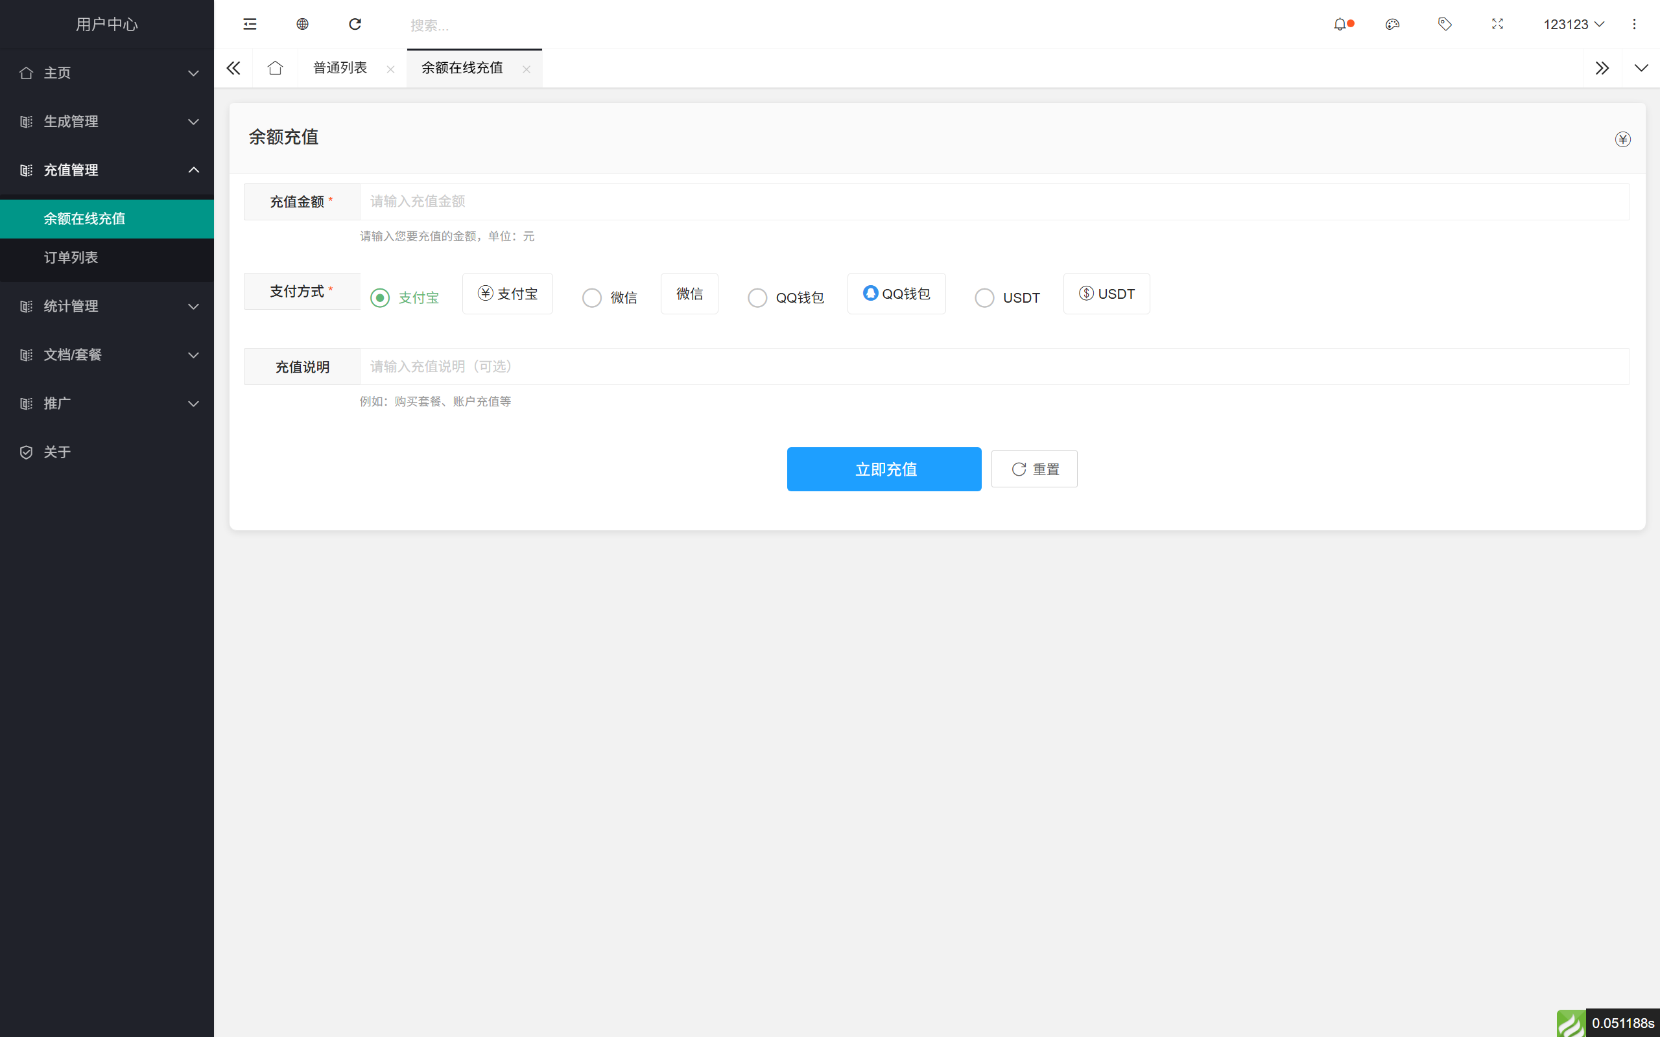Click the tag icon in the top bar
Screen dimensions: 1660x1037
coord(1445,24)
